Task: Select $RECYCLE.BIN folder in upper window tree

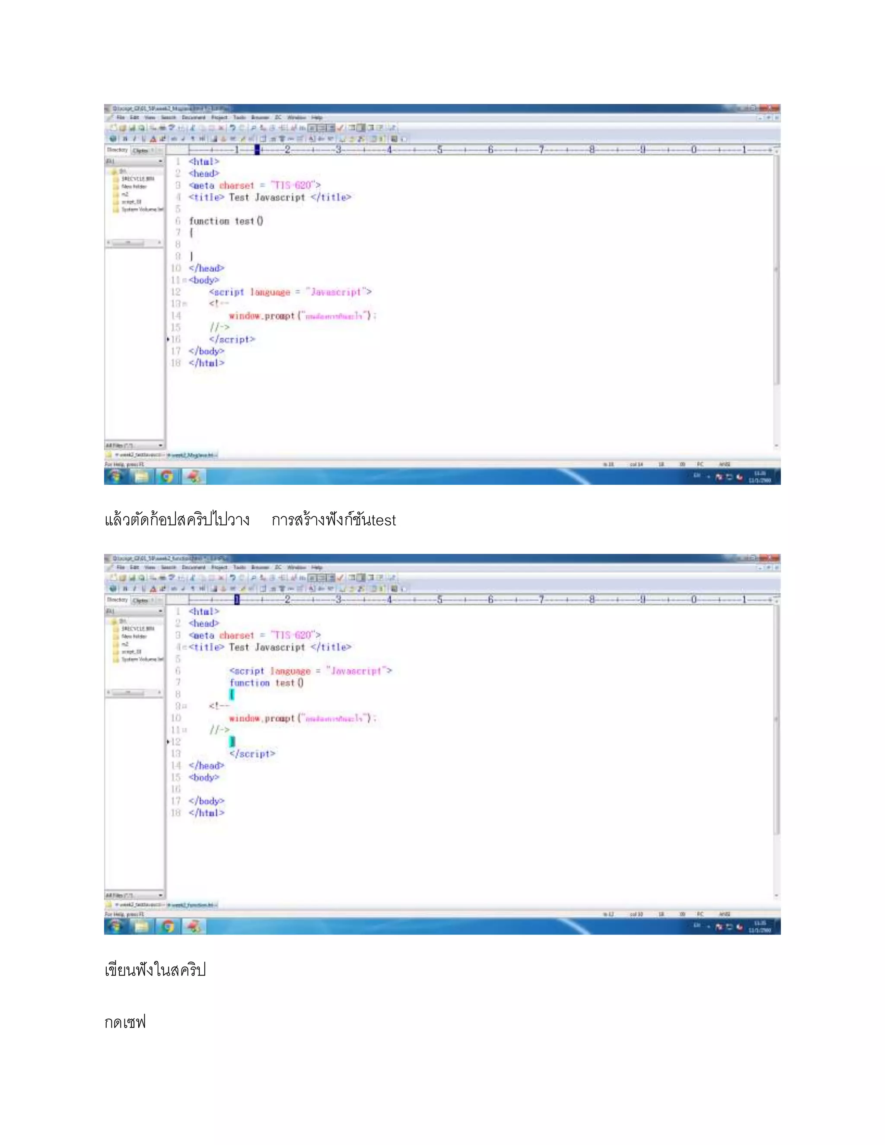Action: tap(137, 179)
